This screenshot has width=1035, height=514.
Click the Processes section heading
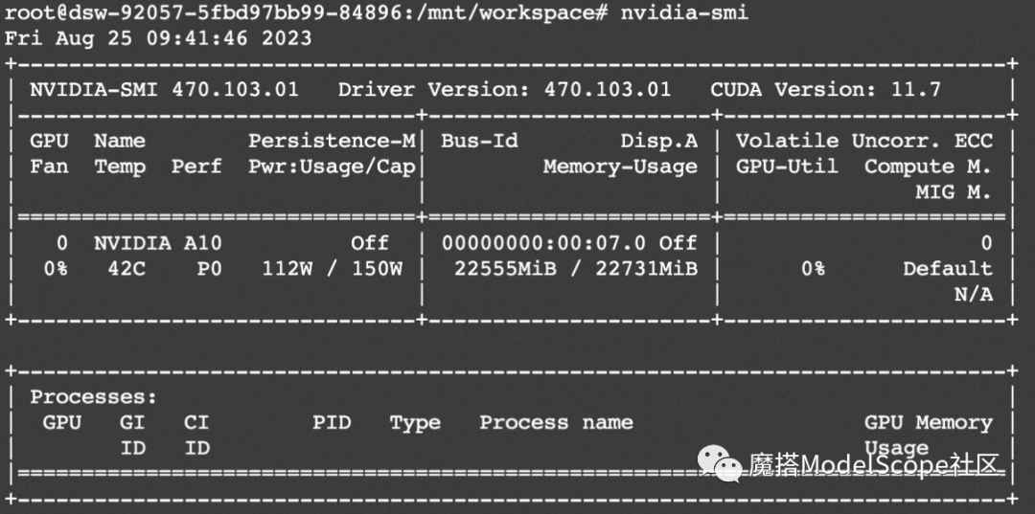tap(94, 397)
